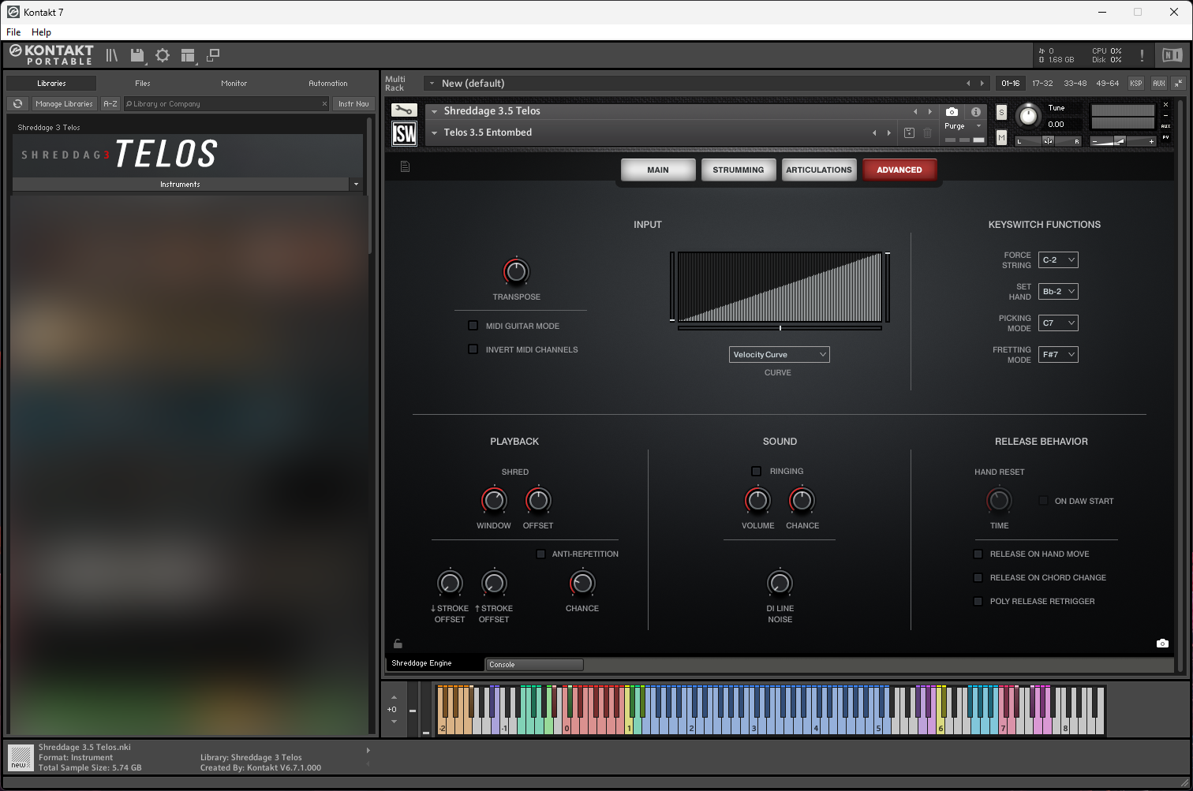Open the Kontakt library browser icon
Viewport: 1193px width, 791px height.
click(x=110, y=55)
